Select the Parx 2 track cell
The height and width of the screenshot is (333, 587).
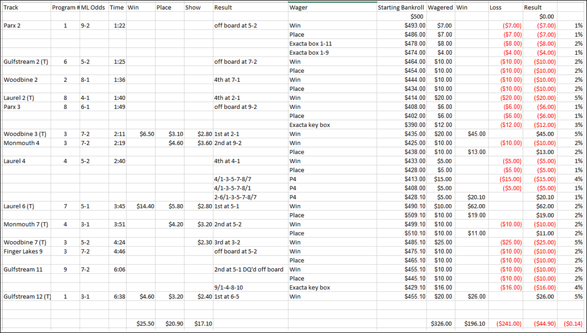(x=26, y=26)
